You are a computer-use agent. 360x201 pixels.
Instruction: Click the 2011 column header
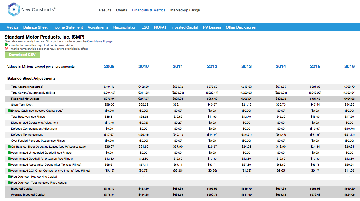point(178,67)
